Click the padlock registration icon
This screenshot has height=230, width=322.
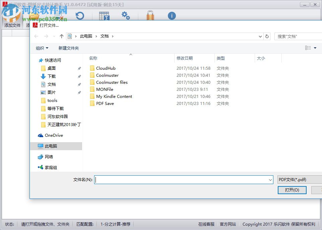[x=150, y=15]
